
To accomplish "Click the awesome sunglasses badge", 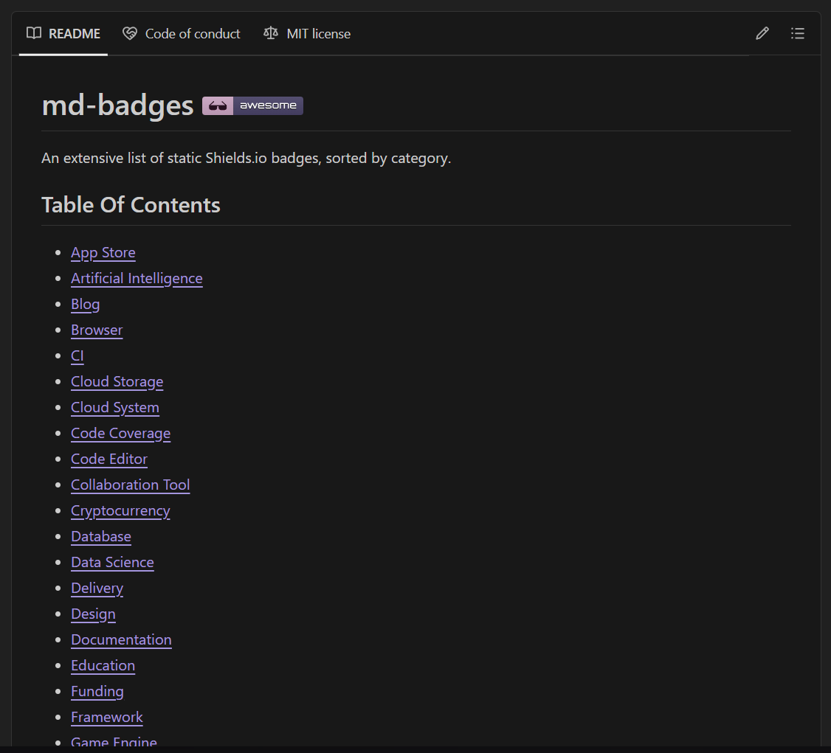I will coord(252,105).
